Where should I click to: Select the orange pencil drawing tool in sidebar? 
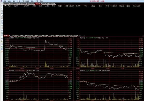tap(2, 52)
